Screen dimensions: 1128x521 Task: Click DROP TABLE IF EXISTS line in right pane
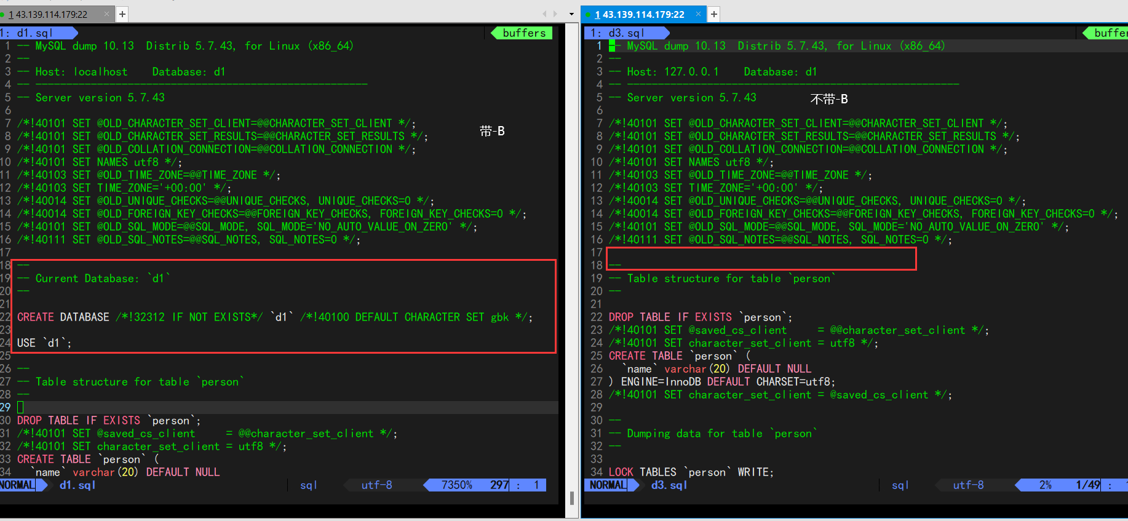tap(701, 317)
